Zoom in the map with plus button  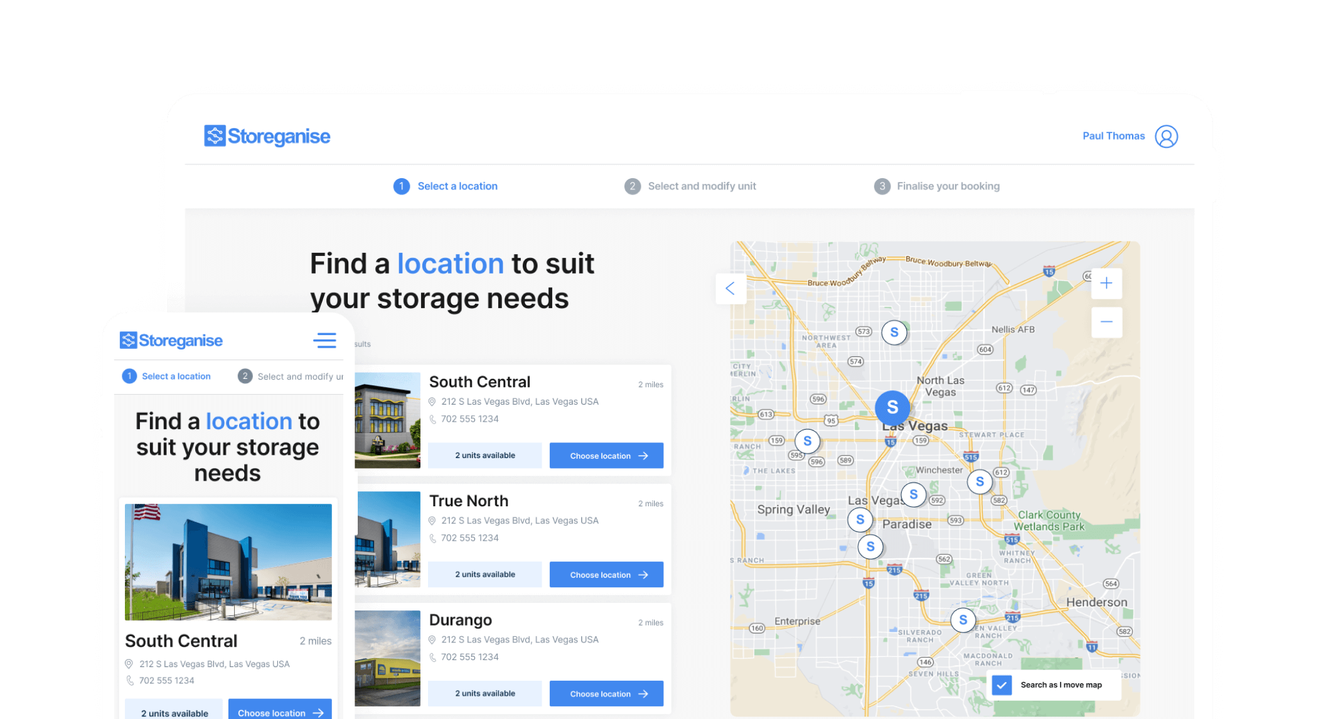tap(1106, 284)
